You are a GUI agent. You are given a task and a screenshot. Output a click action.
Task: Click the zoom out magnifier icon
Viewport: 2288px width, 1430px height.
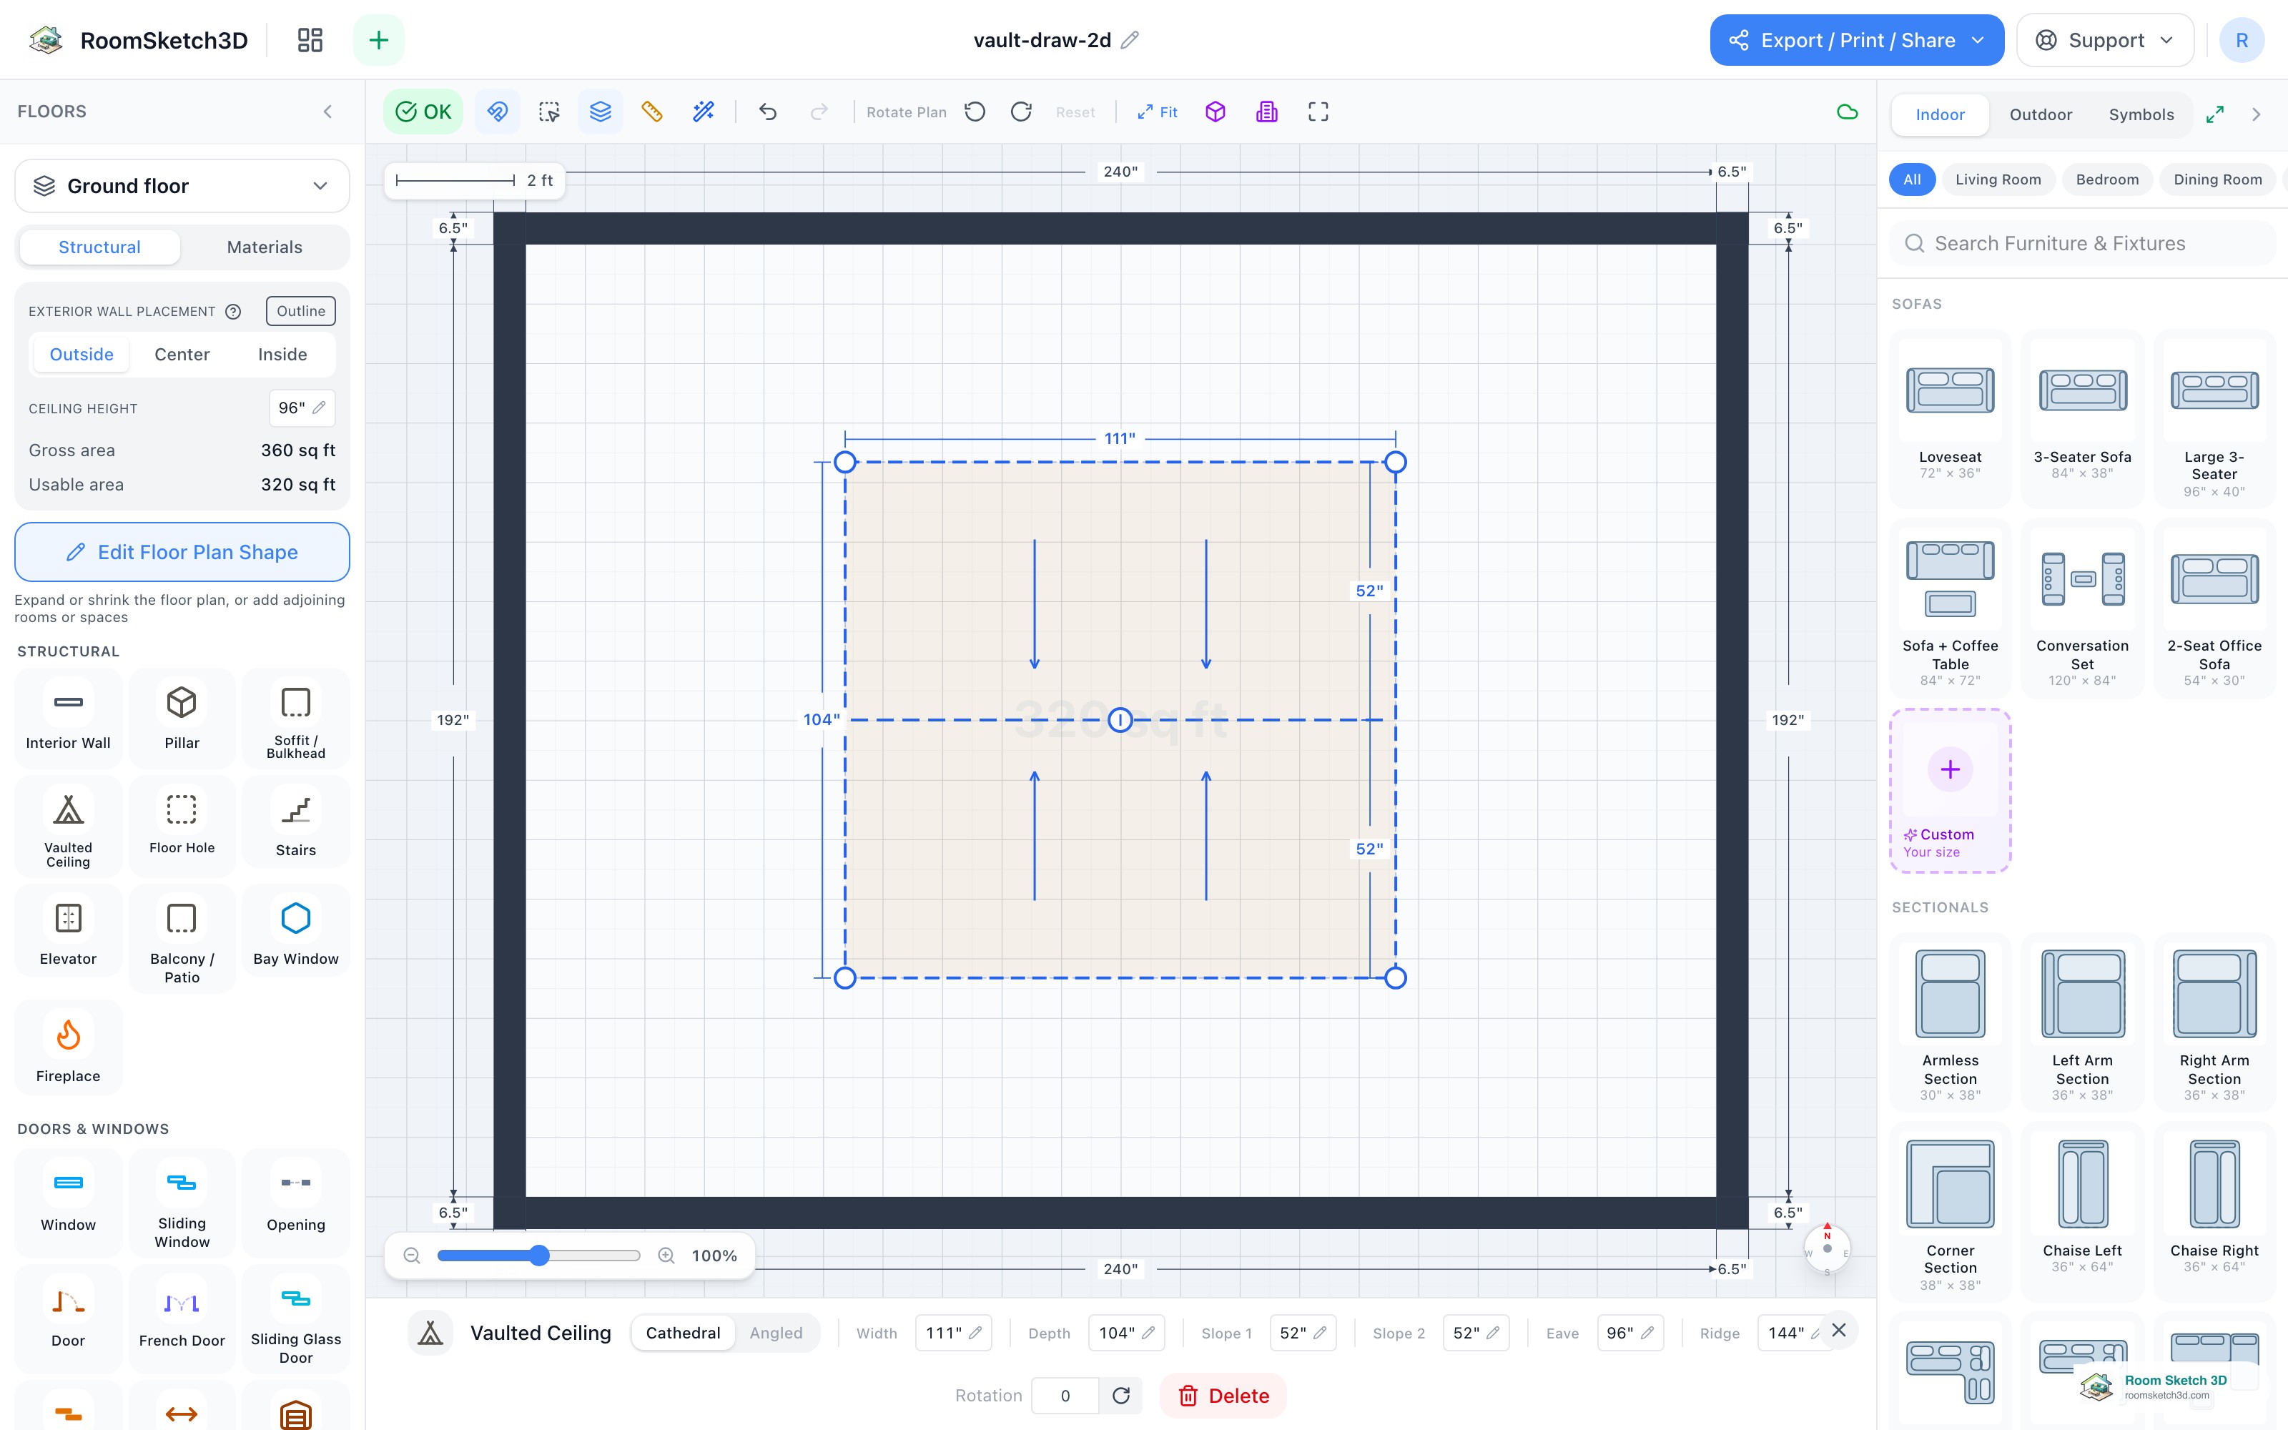click(x=411, y=1255)
